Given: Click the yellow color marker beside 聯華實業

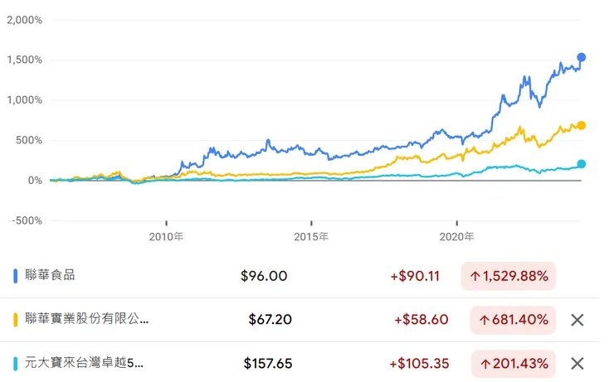Looking at the screenshot, I should point(17,320).
